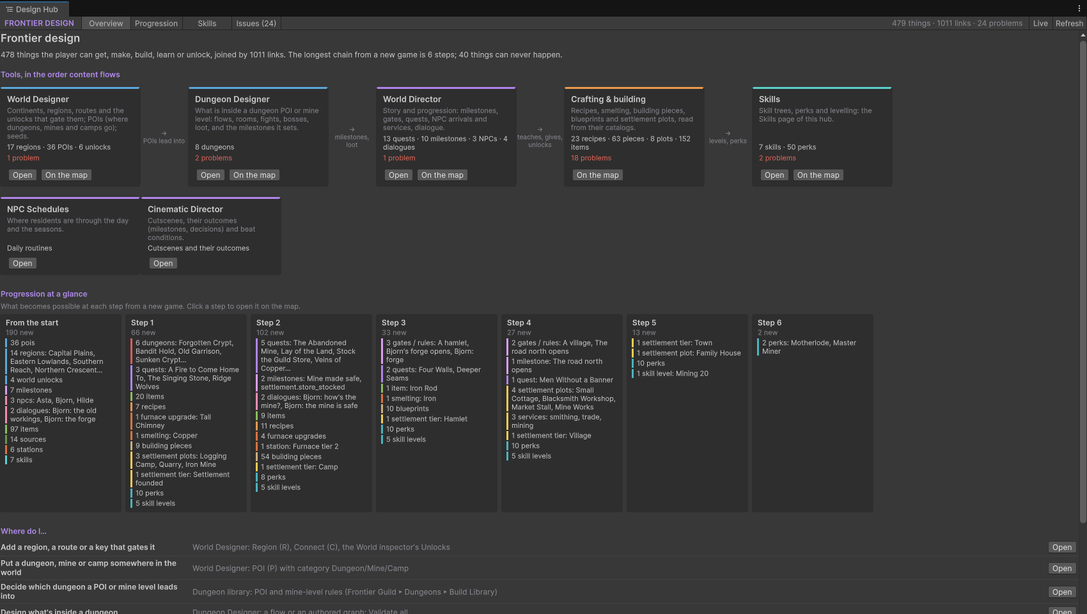Screen dimensions: 1087x614
Task: Open the Skills tab
Action: point(207,24)
